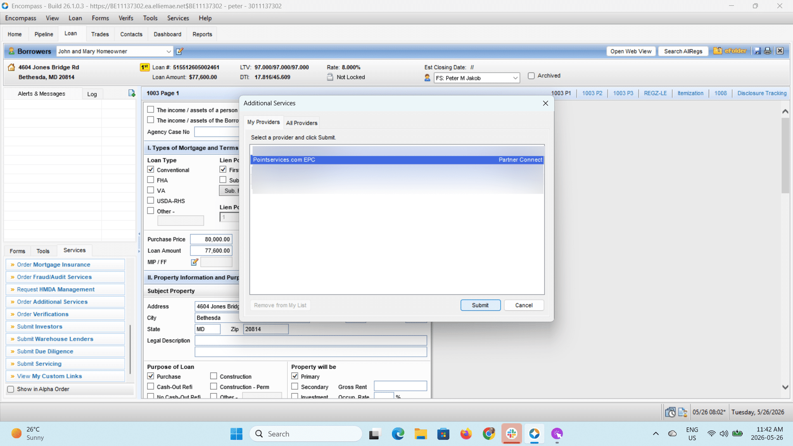
Task: Click the status bar calendar clock icon
Action: 670,412
